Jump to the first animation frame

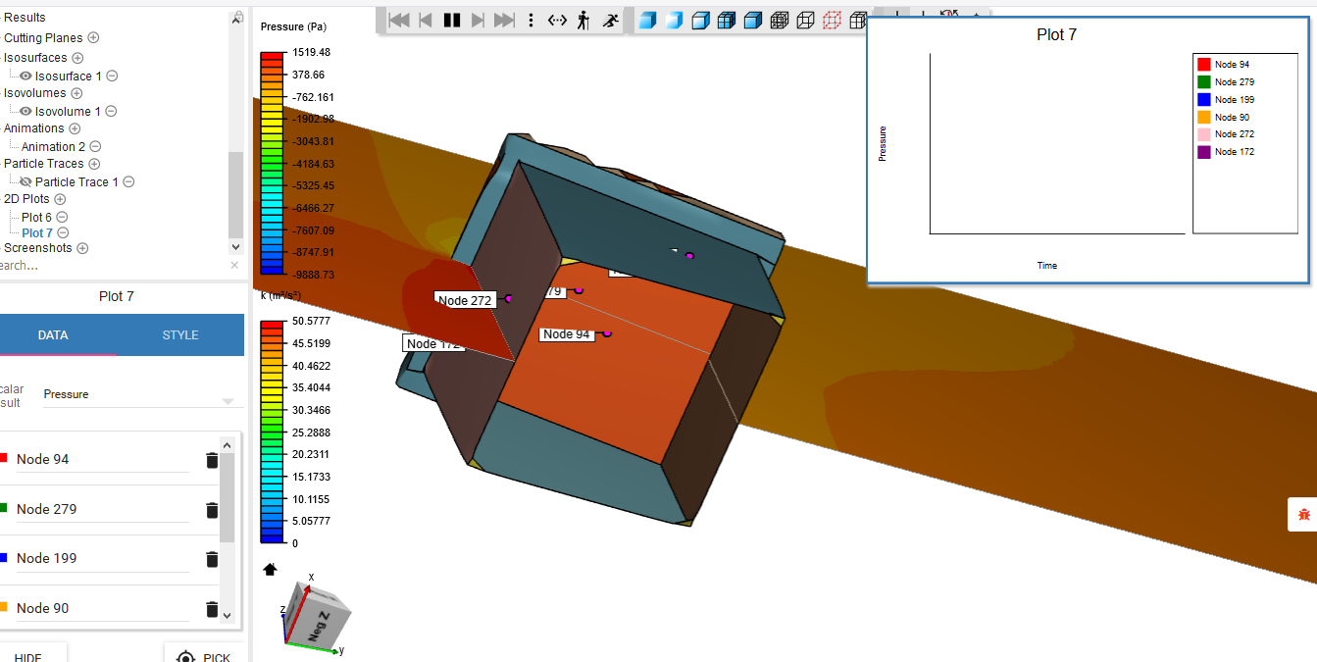click(x=399, y=21)
